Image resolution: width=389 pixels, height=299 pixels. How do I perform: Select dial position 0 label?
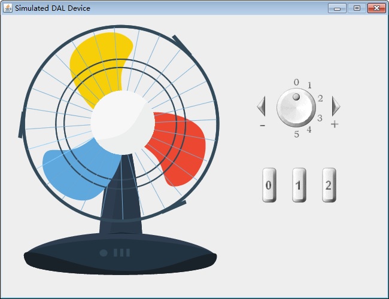click(296, 82)
